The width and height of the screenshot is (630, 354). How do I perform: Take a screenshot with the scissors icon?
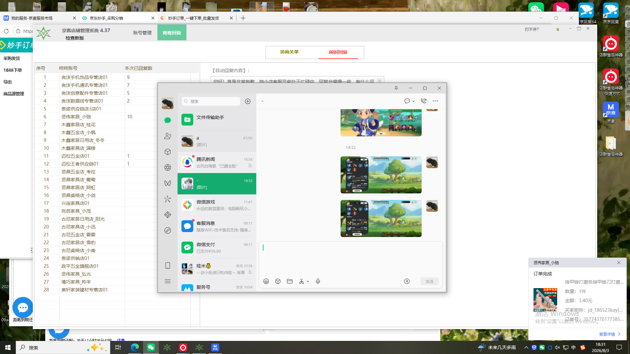click(302, 281)
